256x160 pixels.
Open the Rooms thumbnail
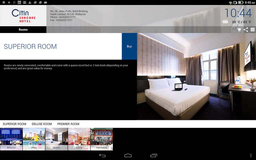pyautogui.click(x=56, y=139)
